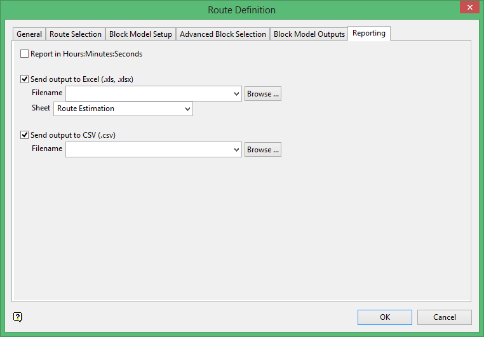Cancel the Route Definition dialog

[445, 317]
